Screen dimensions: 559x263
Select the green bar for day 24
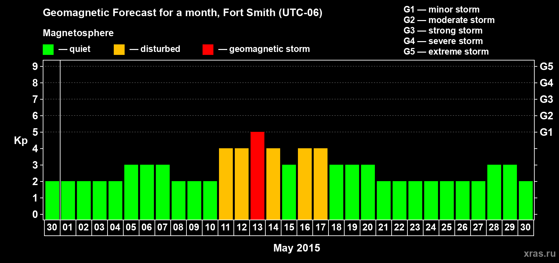[x=431, y=201]
